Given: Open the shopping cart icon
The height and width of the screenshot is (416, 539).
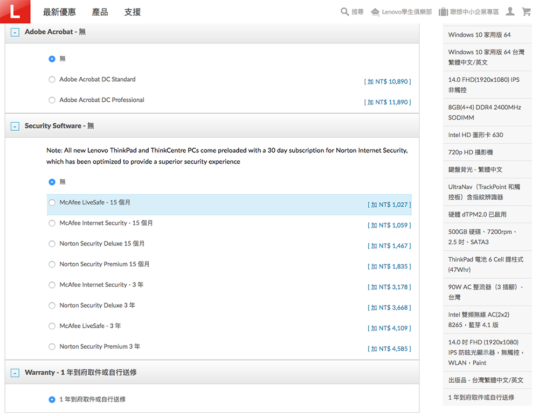Looking at the screenshot, I should pyautogui.click(x=527, y=11).
